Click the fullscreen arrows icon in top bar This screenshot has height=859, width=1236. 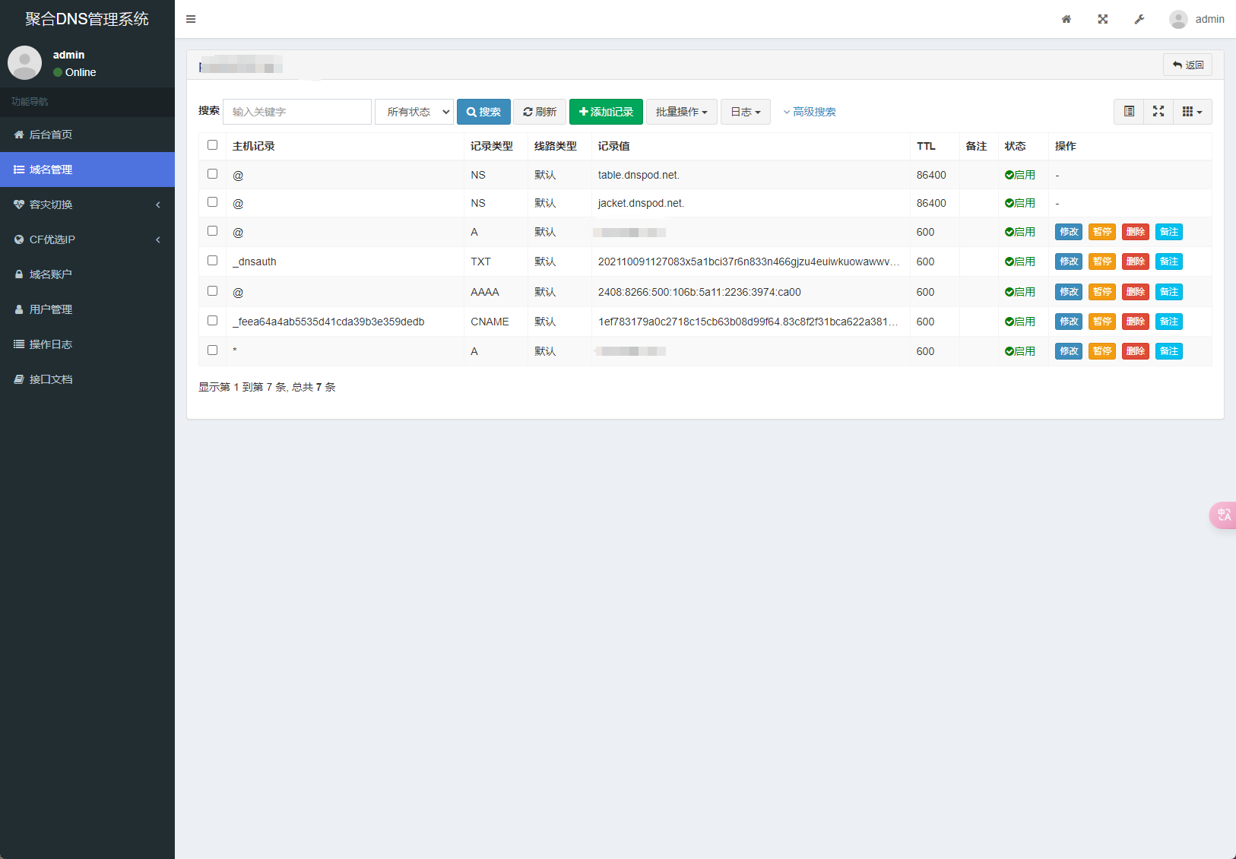point(1103,19)
